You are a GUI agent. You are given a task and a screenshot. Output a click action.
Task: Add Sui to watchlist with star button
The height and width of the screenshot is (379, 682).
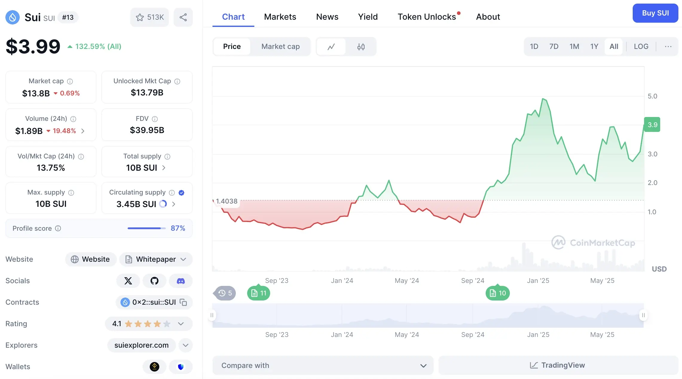click(149, 17)
